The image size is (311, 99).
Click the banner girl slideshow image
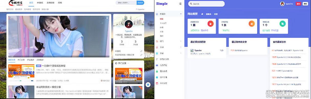[x=59, y=37]
